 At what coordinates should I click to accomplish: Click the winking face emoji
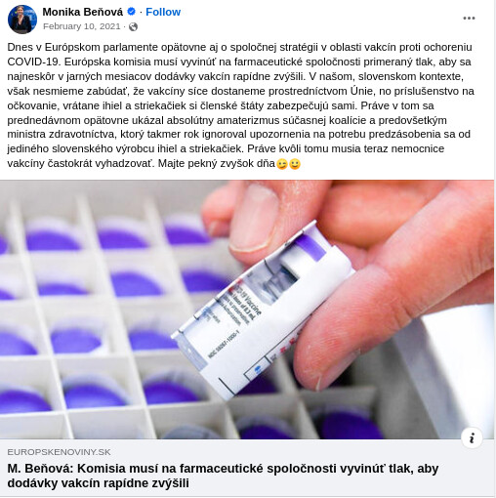pyautogui.click(x=282, y=164)
